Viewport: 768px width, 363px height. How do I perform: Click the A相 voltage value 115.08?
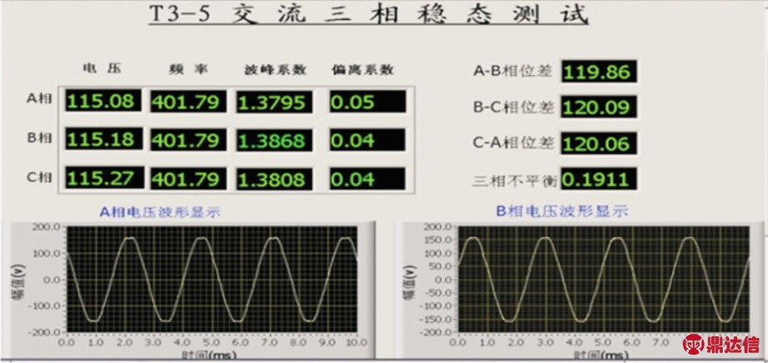pyautogui.click(x=103, y=101)
